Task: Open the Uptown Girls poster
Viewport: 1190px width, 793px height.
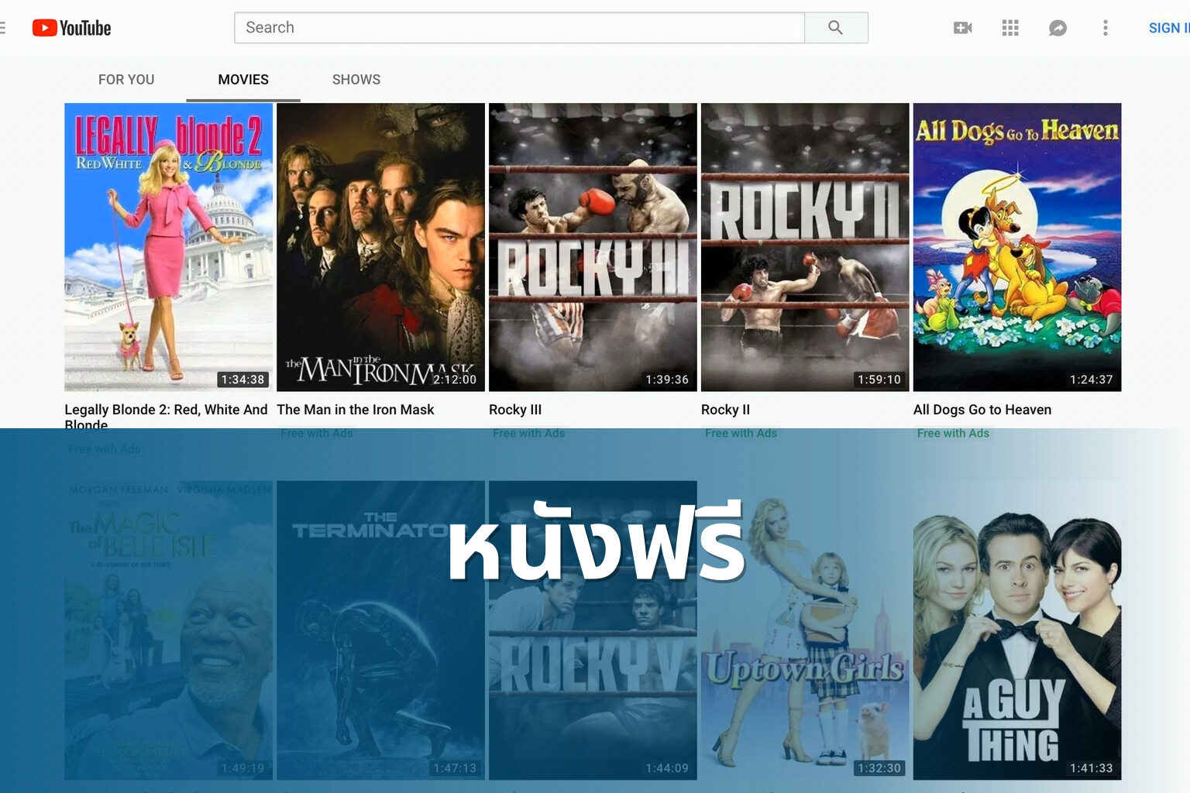Action: tap(805, 630)
